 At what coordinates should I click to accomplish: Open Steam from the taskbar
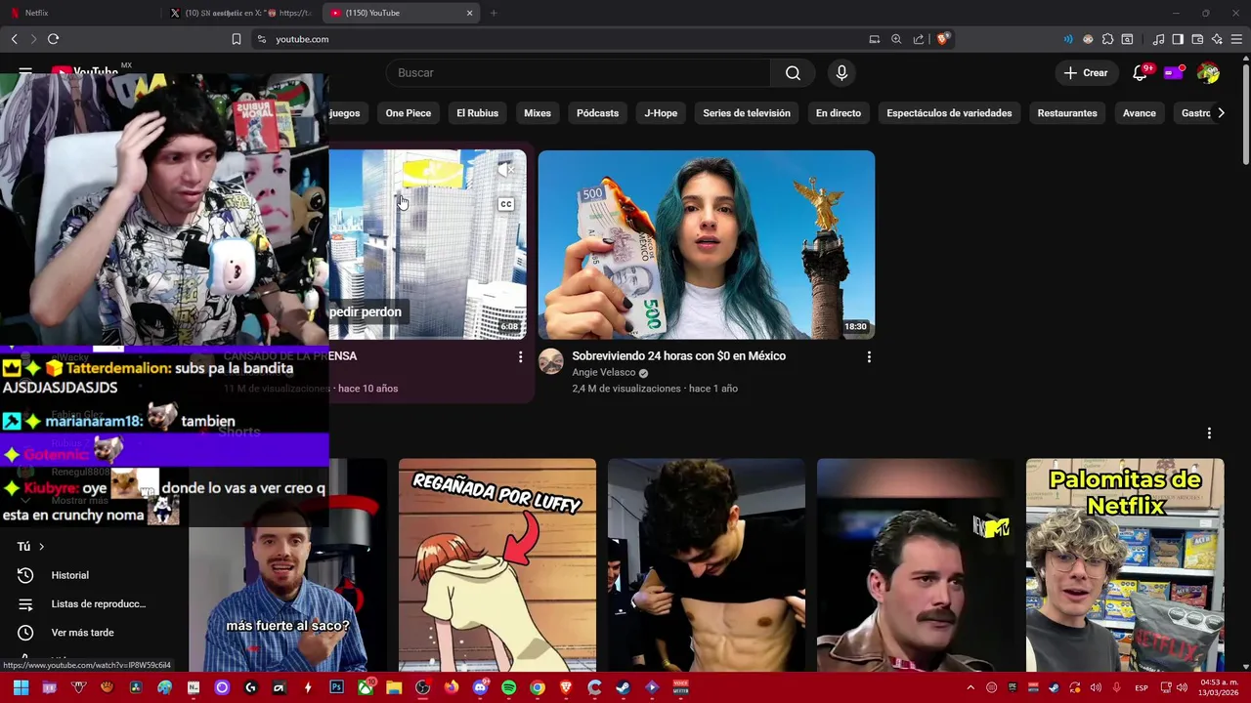click(623, 687)
